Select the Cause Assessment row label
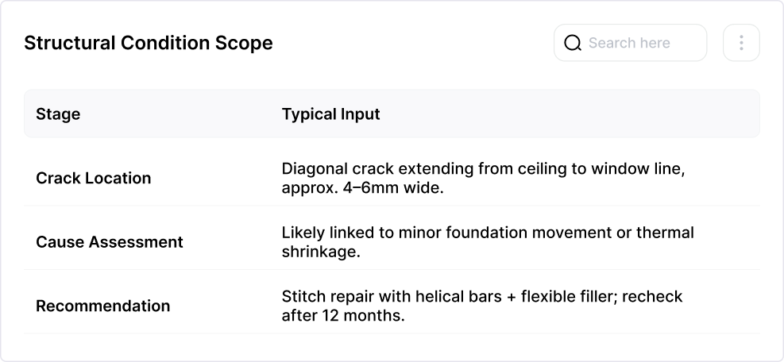 tap(110, 242)
